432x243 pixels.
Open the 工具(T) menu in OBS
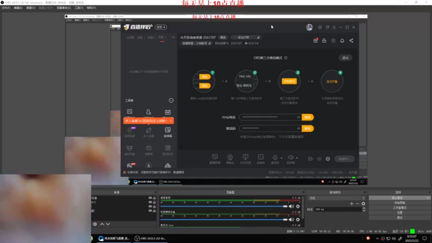click(x=79, y=8)
